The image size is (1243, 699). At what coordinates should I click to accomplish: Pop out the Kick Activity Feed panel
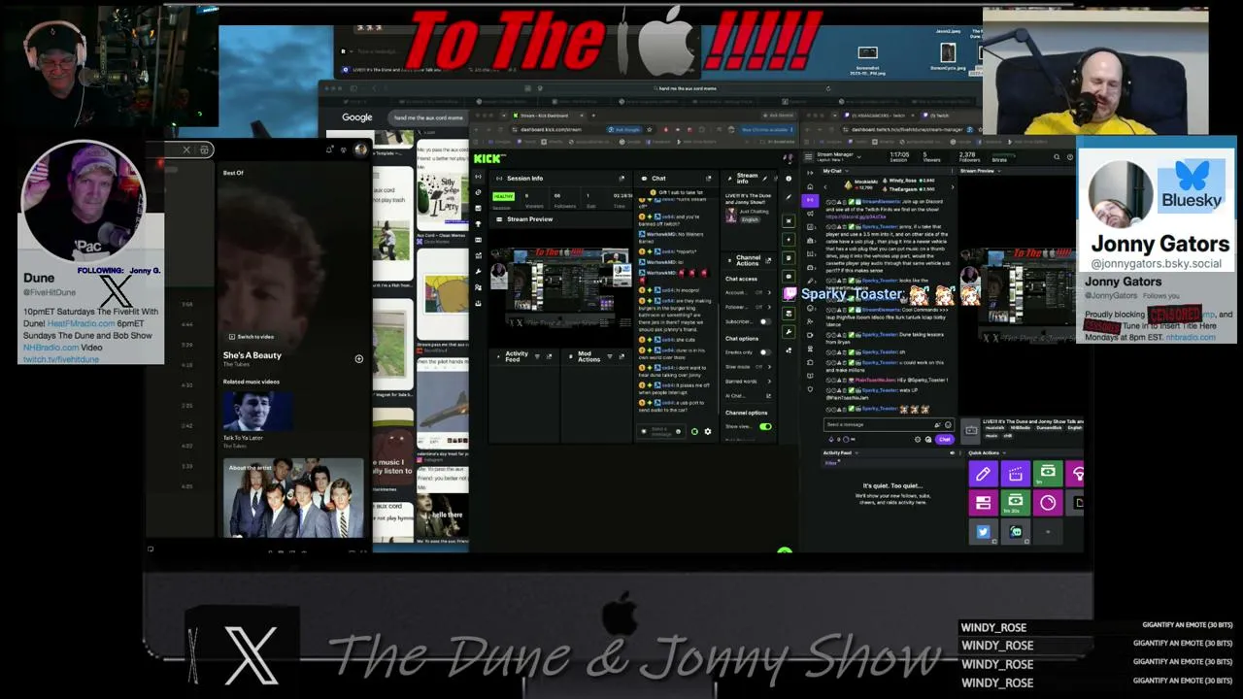click(549, 356)
